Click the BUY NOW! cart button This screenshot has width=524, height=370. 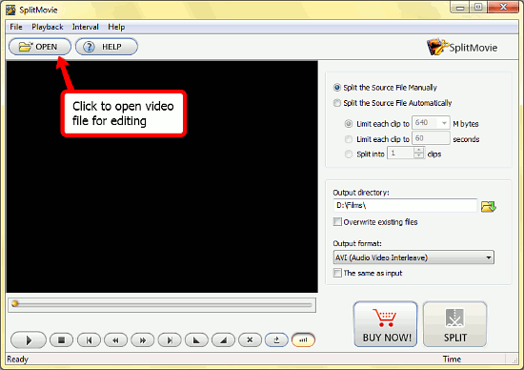point(386,324)
